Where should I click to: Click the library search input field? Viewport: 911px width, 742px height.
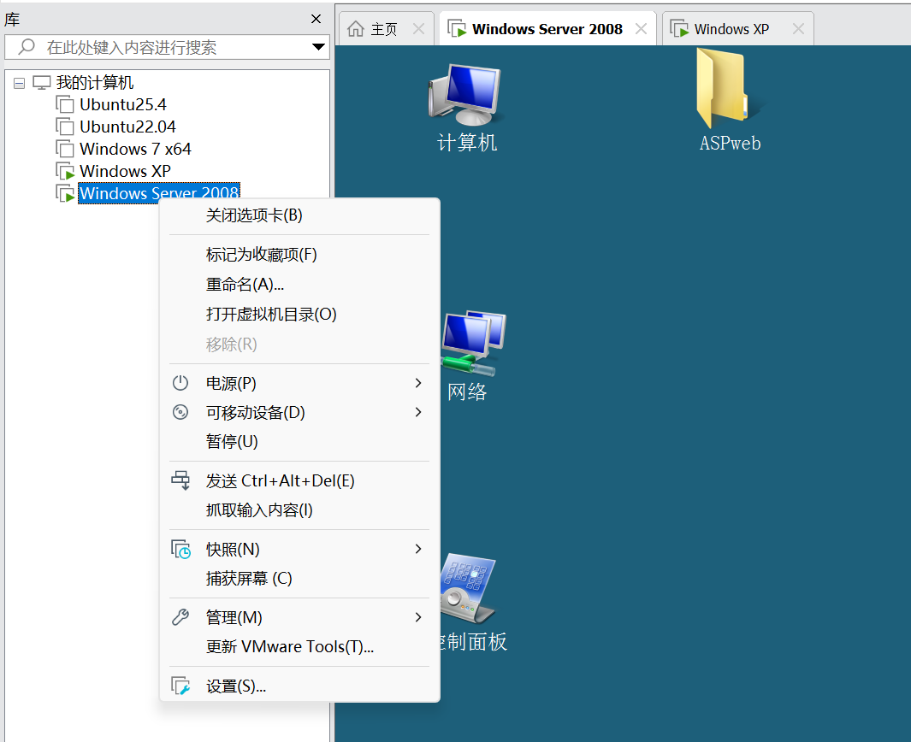(x=168, y=46)
